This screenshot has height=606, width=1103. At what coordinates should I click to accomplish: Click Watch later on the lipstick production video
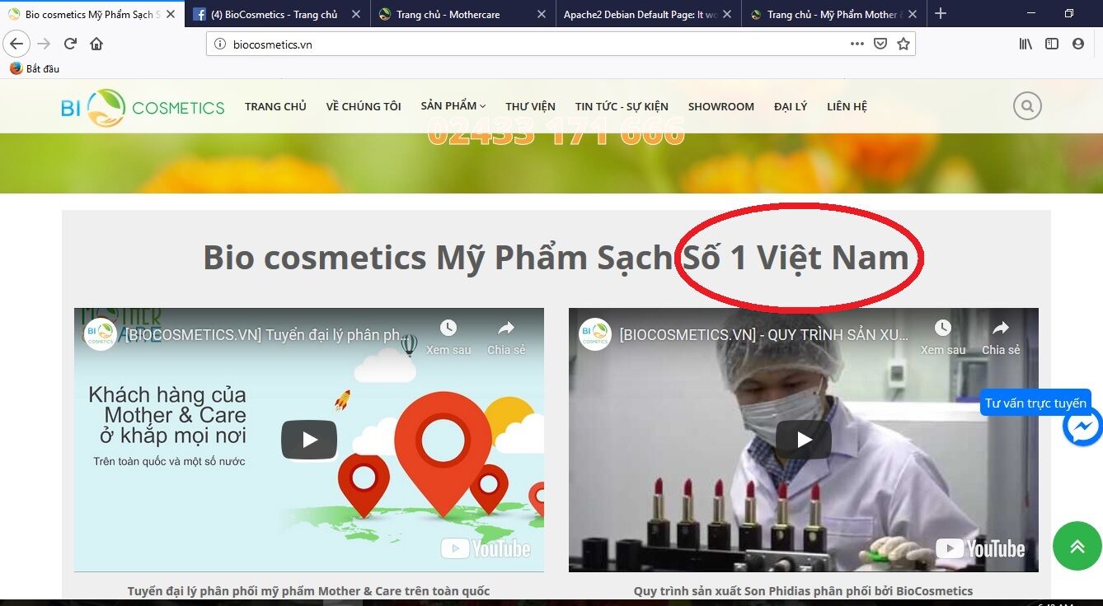(x=943, y=338)
